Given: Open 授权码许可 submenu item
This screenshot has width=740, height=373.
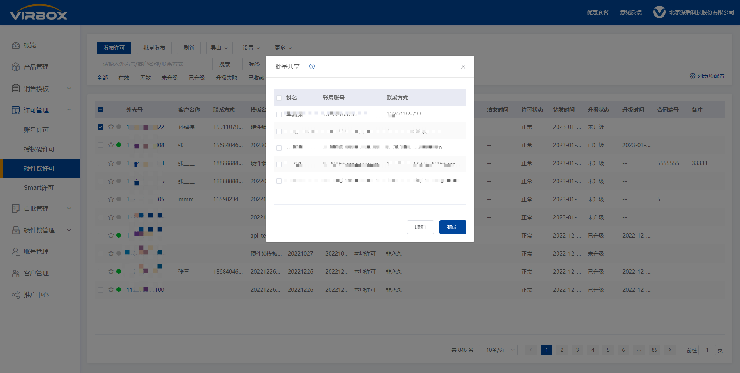Looking at the screenshot, I should coord(39,149).
